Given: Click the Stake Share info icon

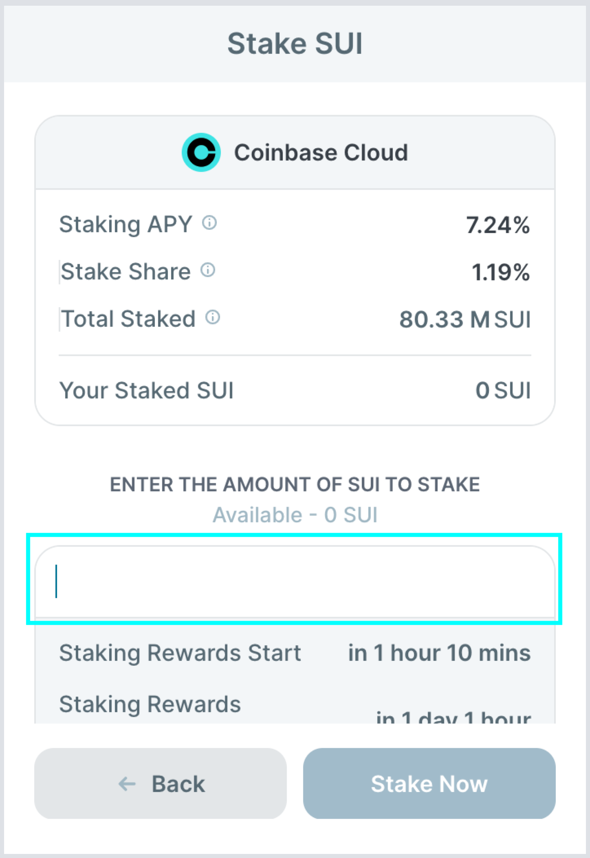Looking at the screenshot, I should [x=208, y=270].
